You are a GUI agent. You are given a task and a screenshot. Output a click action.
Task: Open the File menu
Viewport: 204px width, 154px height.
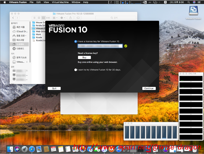(x=31, y=2)
